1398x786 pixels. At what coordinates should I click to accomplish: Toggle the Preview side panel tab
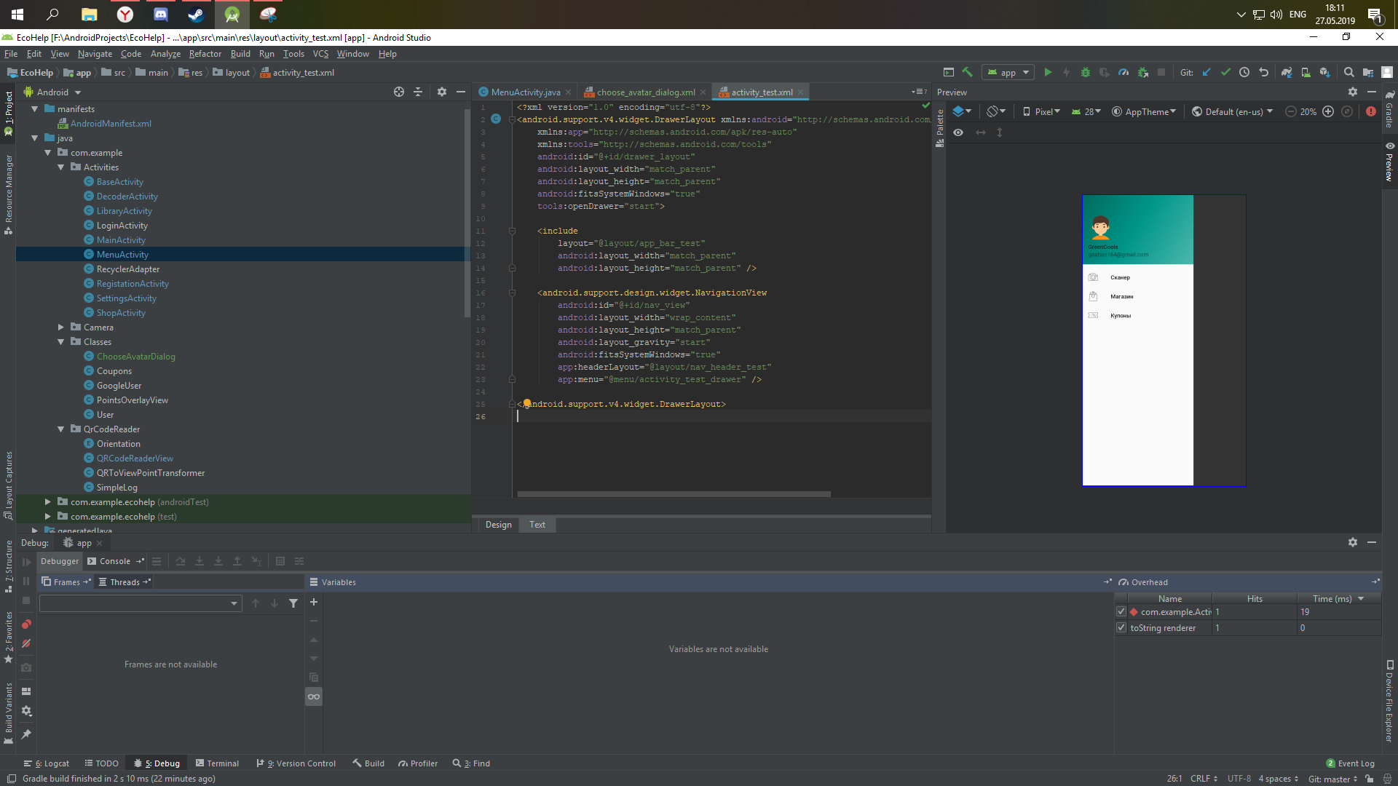click(1389, 162)
